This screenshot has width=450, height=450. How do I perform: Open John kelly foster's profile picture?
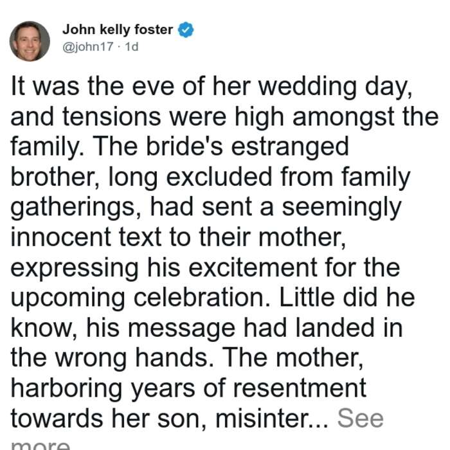point(30,41)
